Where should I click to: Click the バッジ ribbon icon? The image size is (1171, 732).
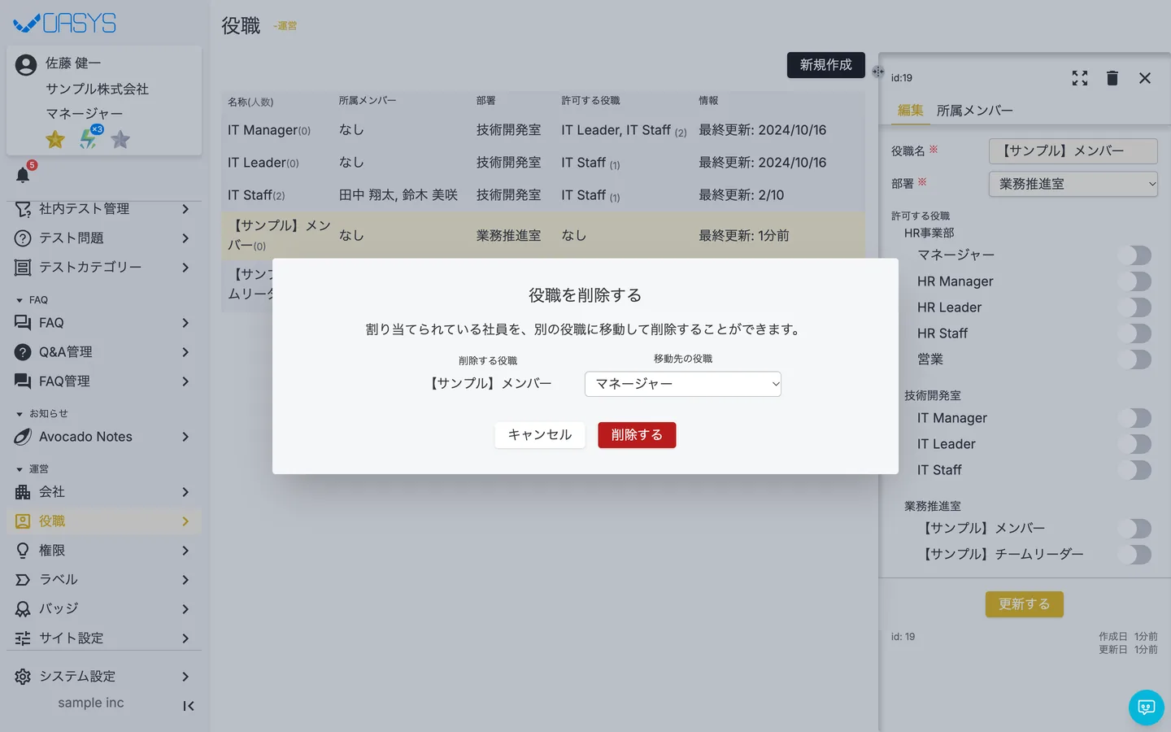coord(23,609)
